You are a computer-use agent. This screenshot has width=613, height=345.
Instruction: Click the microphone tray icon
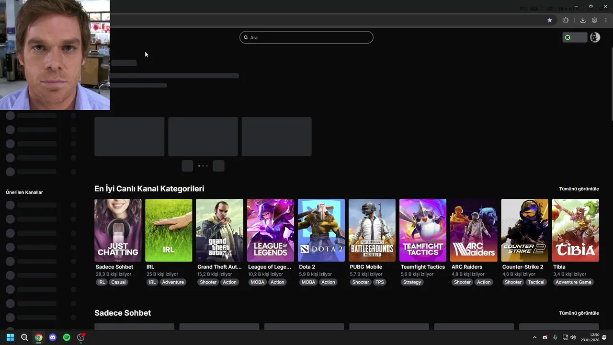click(555, 337)
